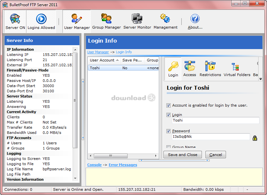Click the '1 Users' value
This screenshot has height=195, width=267.
(x=49, y=143)
